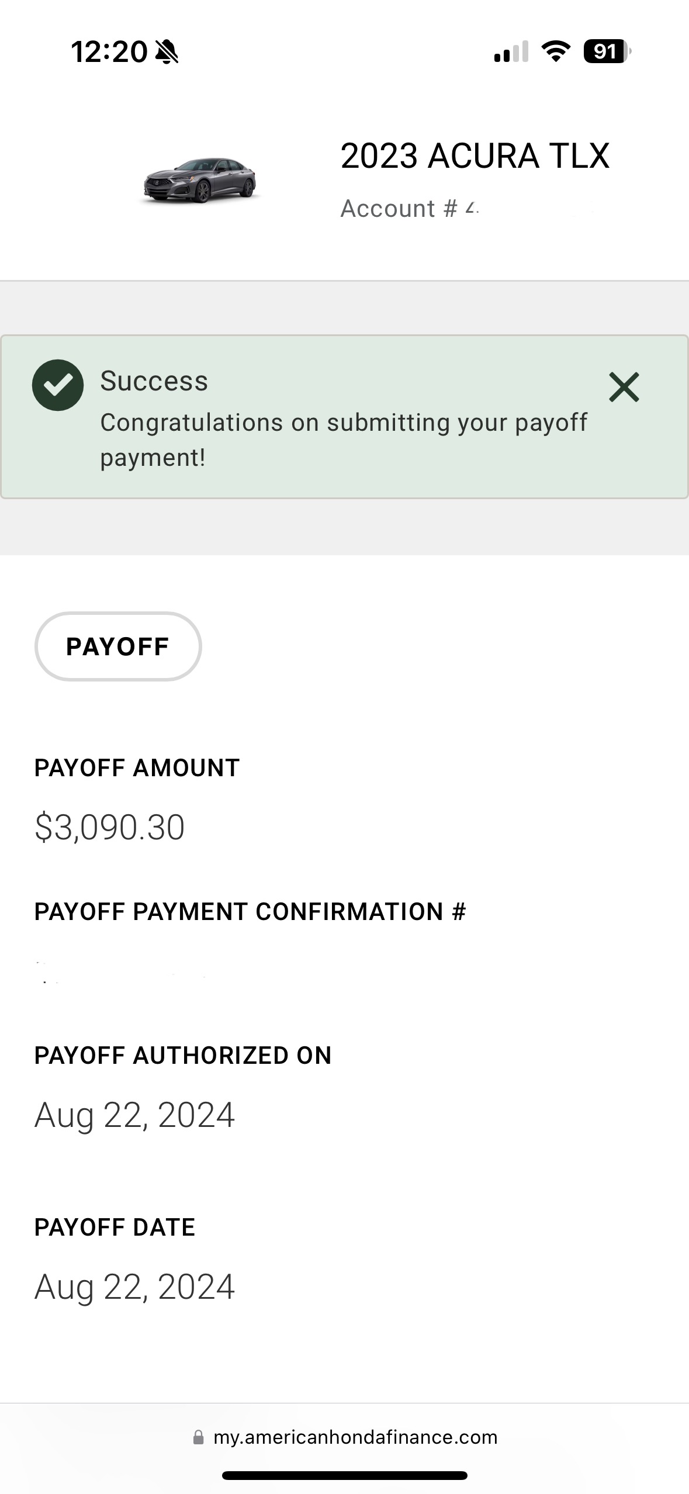Viewport: 689px width, 1494px height.
Task: Tap the home indicator bar
Action: click(x=344, y=1475)
